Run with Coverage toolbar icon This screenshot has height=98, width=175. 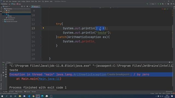[x=163, y=4]
